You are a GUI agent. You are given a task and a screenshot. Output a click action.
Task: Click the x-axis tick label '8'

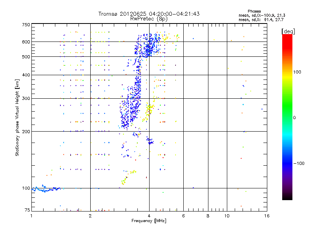[208, 216]
